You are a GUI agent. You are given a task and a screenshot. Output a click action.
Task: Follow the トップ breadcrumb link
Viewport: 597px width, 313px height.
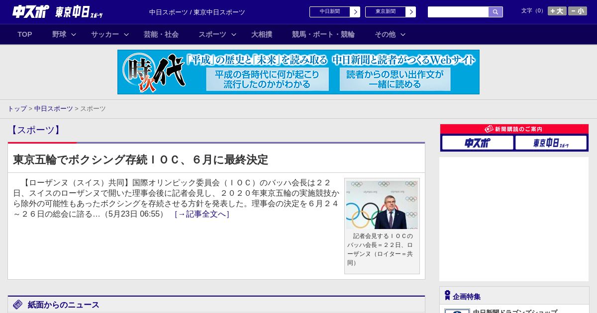17,109
